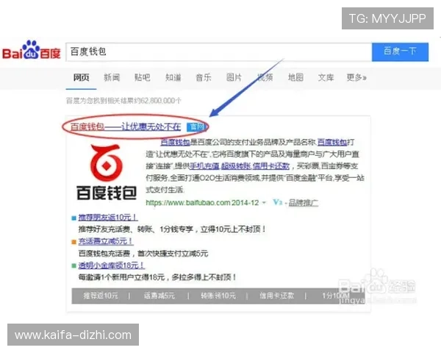441x353 pixels.
Task: Click the first 百度钱包 link in description text
Action: coord(175,142)
